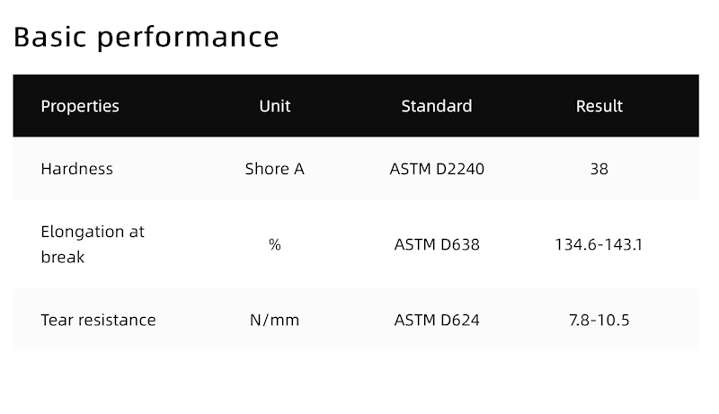Click the "Basic performance" heading
Viewport: 719px width, 414px height.
[x=146, y=37]
